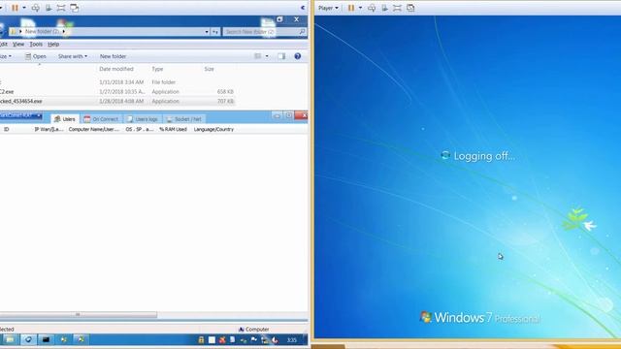This screenshot has width=621, height=349.
Task: Select the exe file ending in _4534654.exe
Action: pos(117,101)
